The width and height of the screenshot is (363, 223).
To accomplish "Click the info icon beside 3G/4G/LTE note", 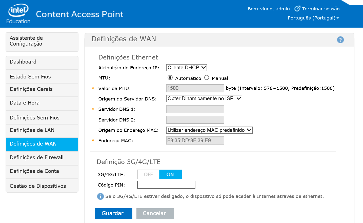I will pyautogui.click(x=100, y=196).
